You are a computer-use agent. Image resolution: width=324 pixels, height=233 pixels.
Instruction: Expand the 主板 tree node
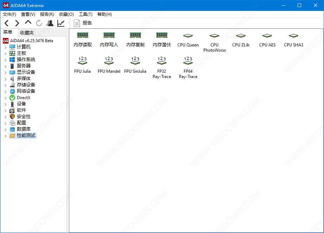pos(6,54)
